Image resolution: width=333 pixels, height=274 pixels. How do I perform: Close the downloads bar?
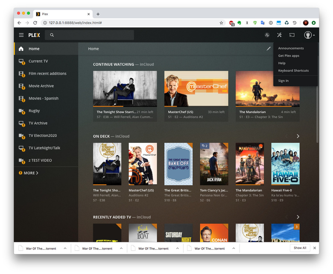[315, 248]
